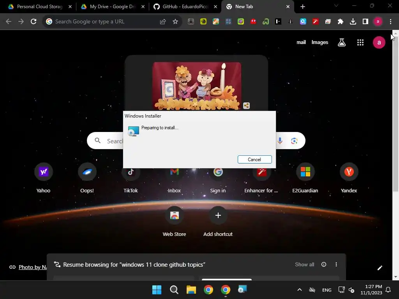This screenshot has width=399, height=299.
Task: Open the E2Guardian shortcut
Action: (305, 172)
